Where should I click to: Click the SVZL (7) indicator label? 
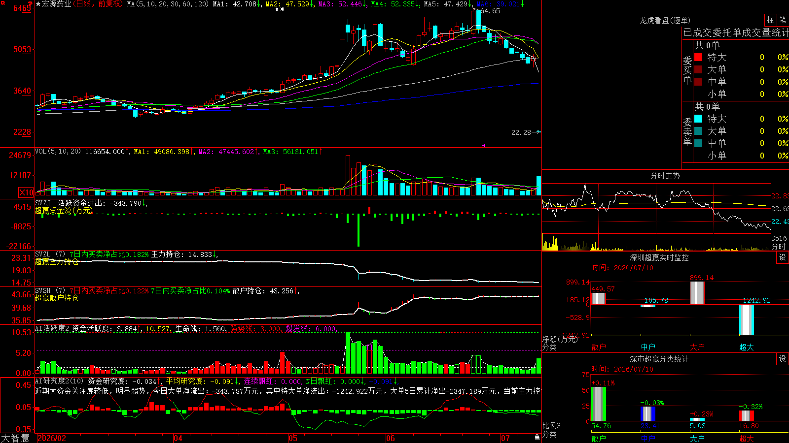click(x=50, y=254)
